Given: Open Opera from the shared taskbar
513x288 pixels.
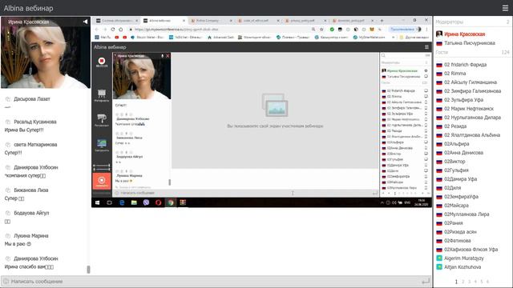Looking at the screenshot, I should [159, 202].
